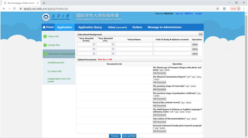This screenshot has height=138, width=248.
Task: Add Document for Photocopy of Passport
Action: click(159, 73)
